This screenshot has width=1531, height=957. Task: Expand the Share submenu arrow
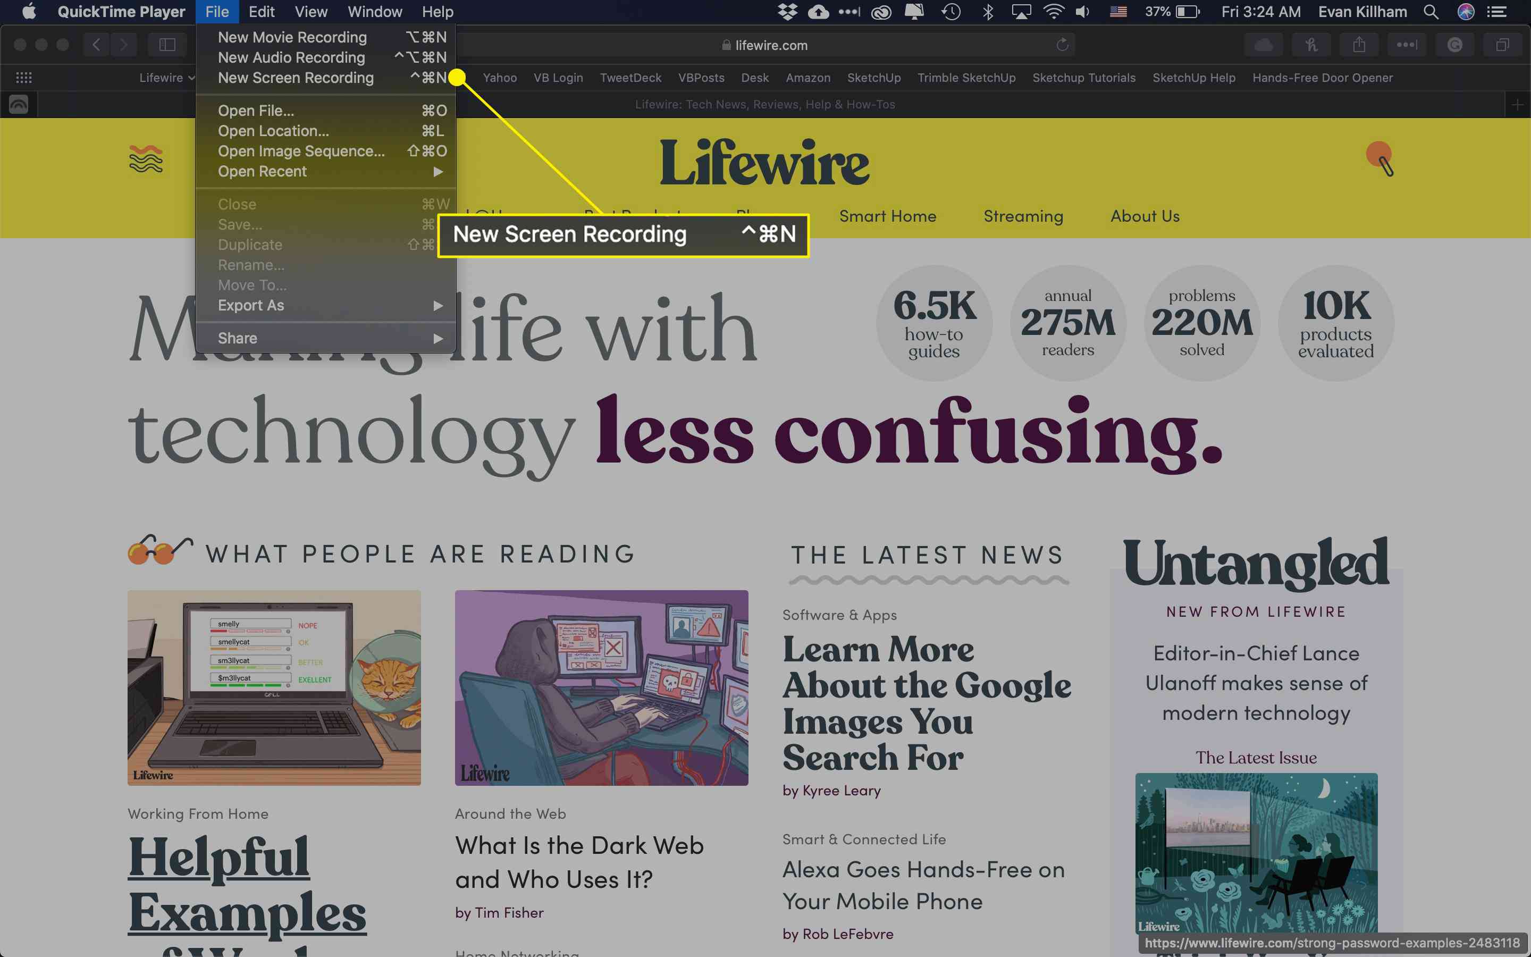(x=439, y=338)
